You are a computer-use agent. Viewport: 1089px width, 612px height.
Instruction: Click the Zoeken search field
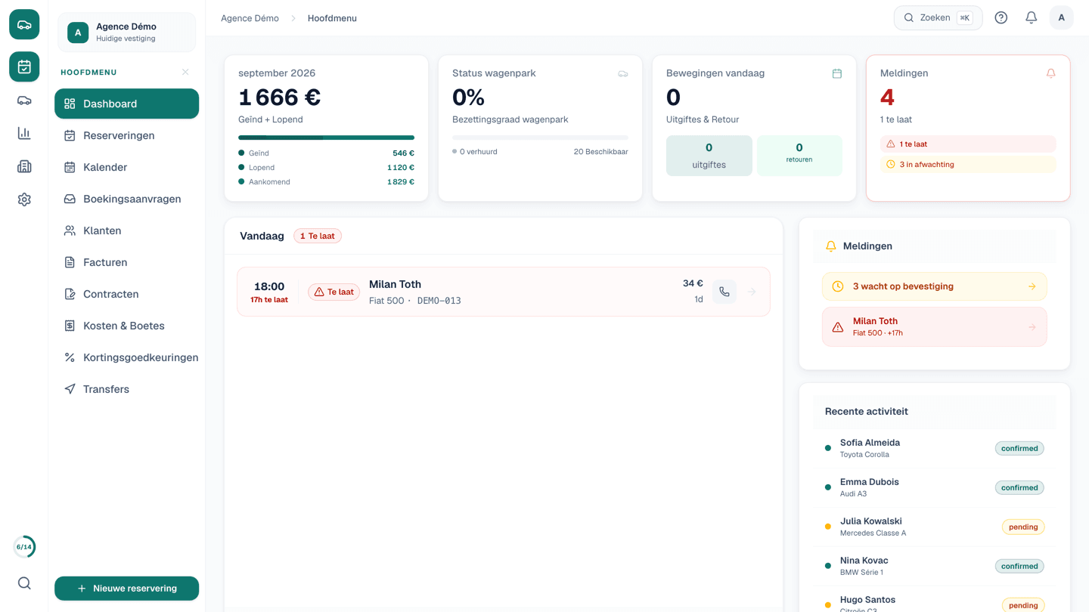pyautogui.click(x=938, y=17)
